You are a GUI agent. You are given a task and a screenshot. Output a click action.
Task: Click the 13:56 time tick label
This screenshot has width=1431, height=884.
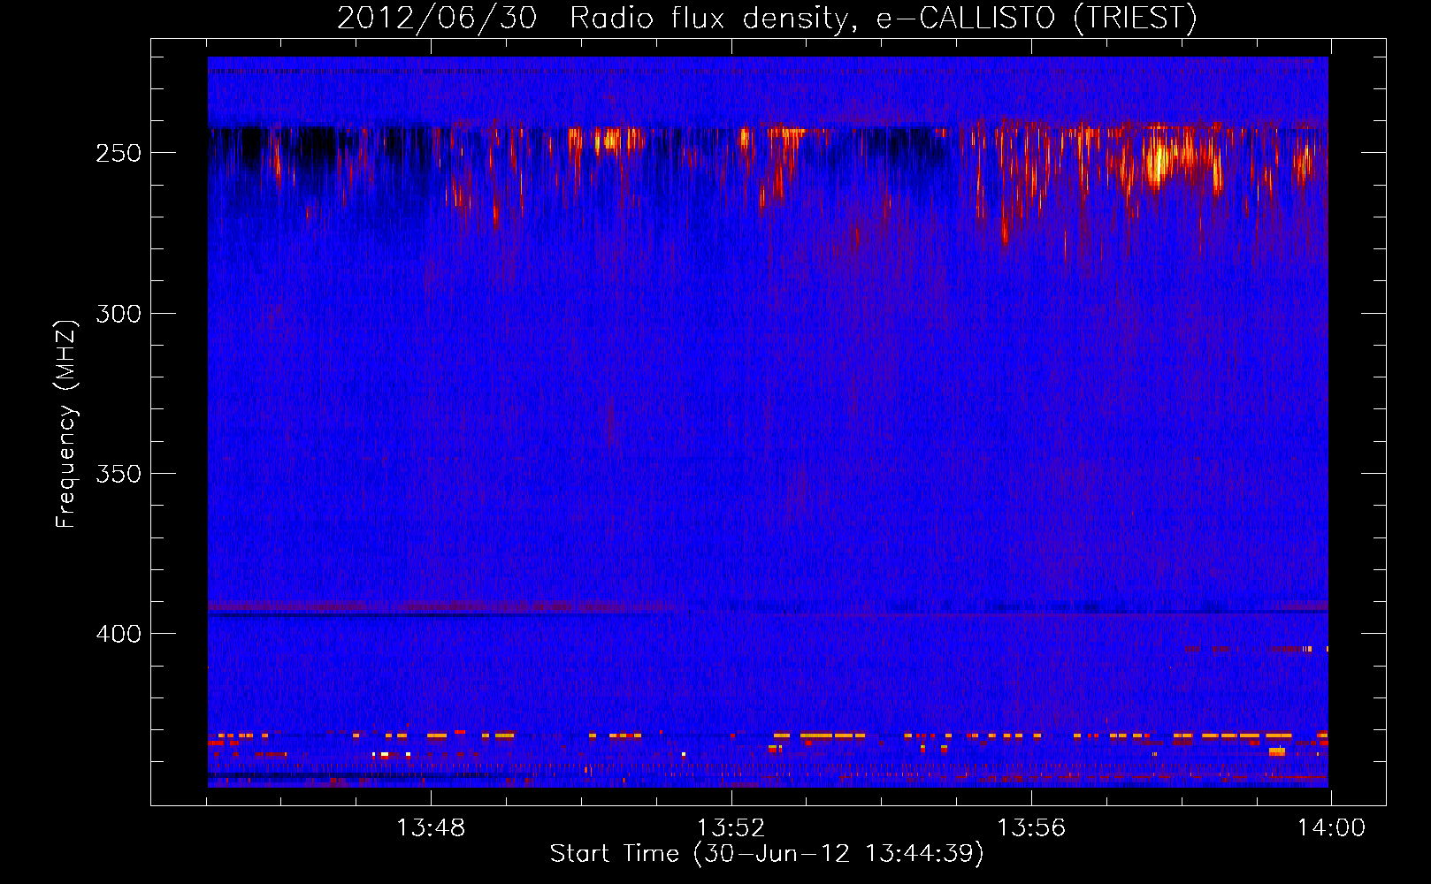click(1031, 828)
